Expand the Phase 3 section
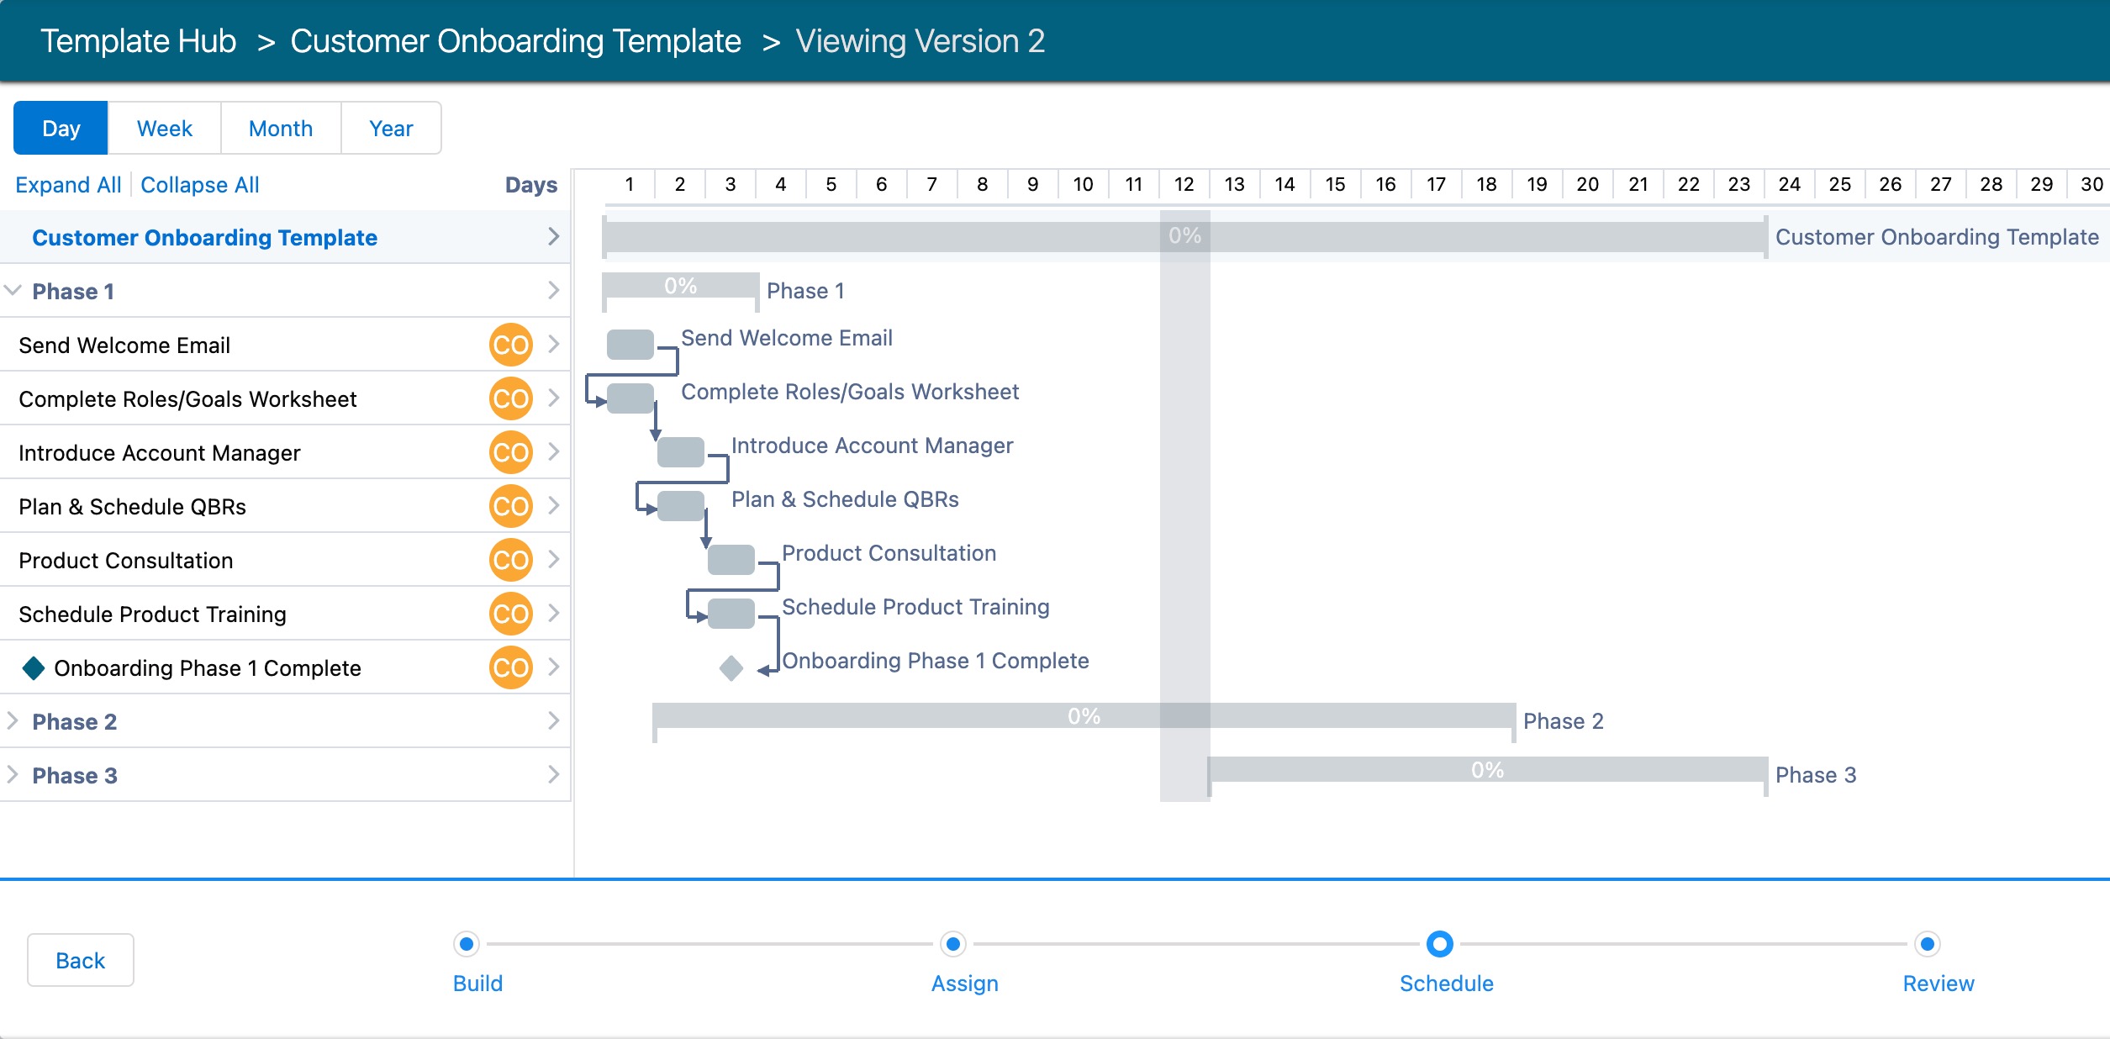2110x1039 pixels. tap(12, 775)
